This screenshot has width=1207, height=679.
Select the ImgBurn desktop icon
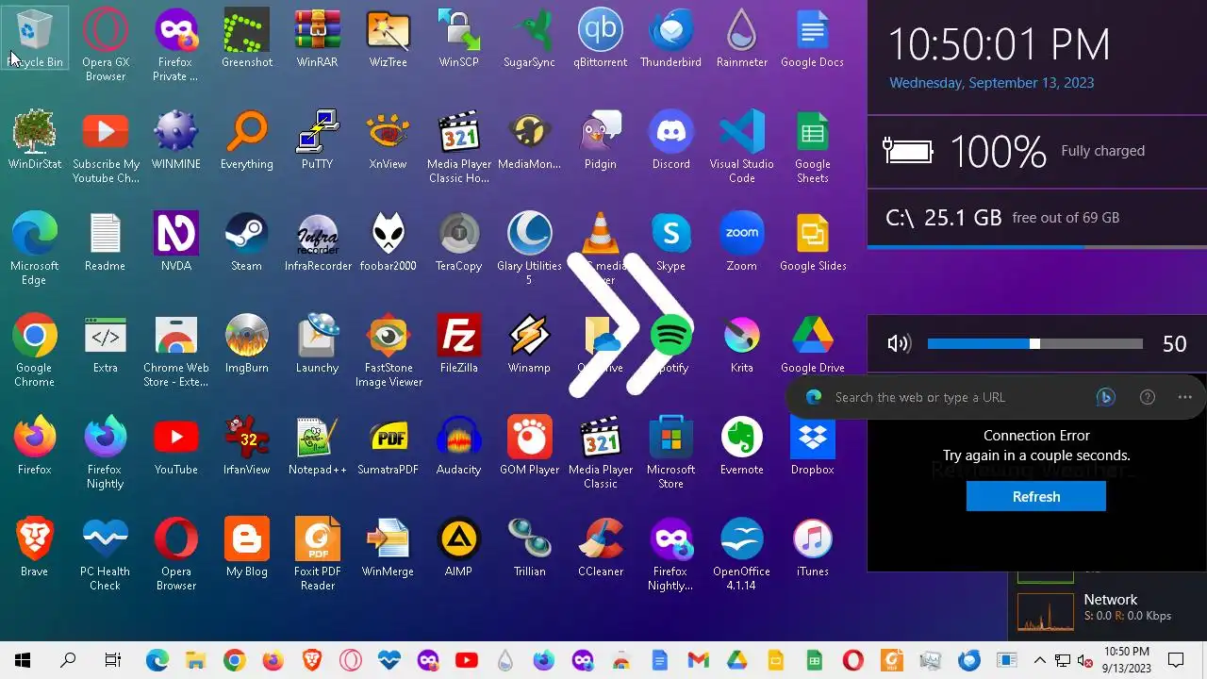[247, 343]
